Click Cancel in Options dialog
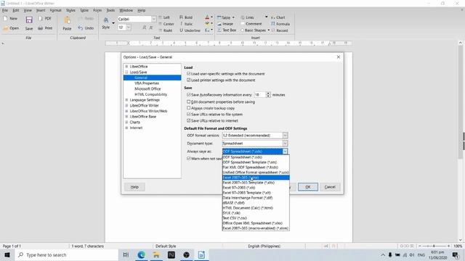 [x=330, y=187]
